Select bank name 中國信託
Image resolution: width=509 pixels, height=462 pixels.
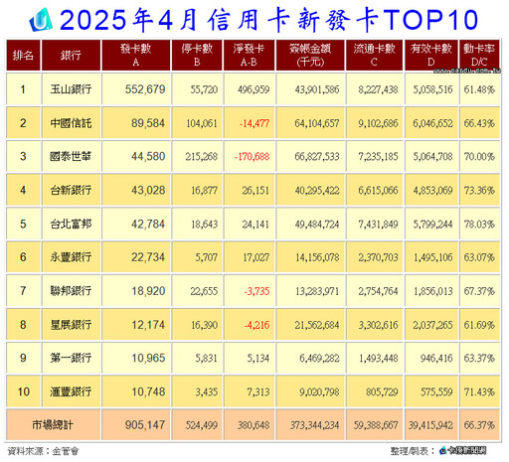pyautogui.click(x=71, y=123)
